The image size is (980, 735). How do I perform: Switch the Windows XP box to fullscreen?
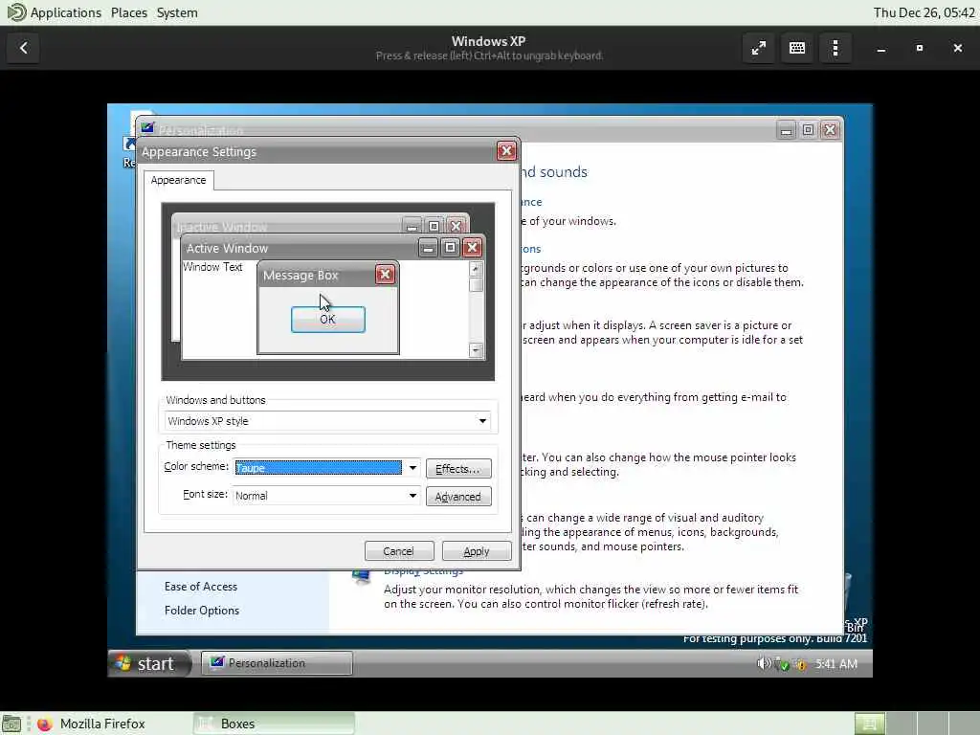759,48
